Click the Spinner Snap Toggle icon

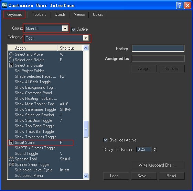pyautogui.click(x=11, y=165)
